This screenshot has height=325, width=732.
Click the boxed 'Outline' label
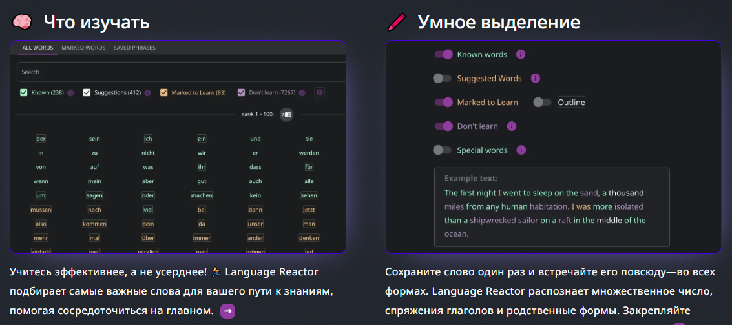(x=571, y=103)
